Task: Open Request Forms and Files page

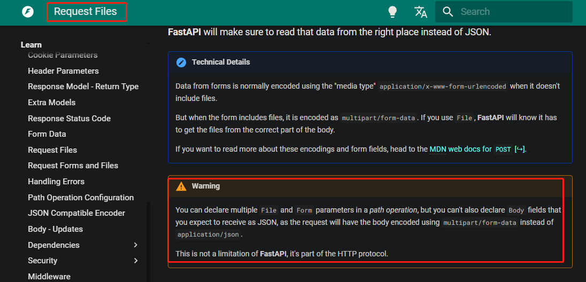Action: 73,166
